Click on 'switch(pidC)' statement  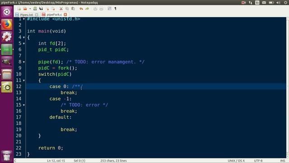pyautogui.click(x=55, y=74)
